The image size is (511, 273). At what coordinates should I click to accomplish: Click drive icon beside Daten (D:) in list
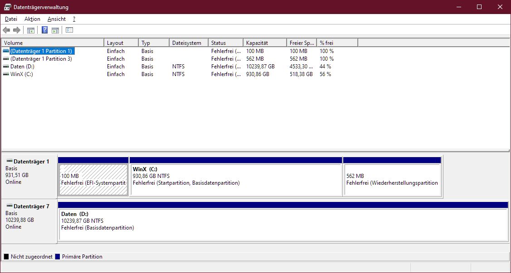click(6, 67)
